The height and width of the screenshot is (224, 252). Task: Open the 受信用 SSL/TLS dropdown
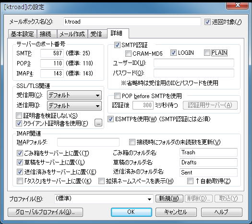tap(74, 96)
